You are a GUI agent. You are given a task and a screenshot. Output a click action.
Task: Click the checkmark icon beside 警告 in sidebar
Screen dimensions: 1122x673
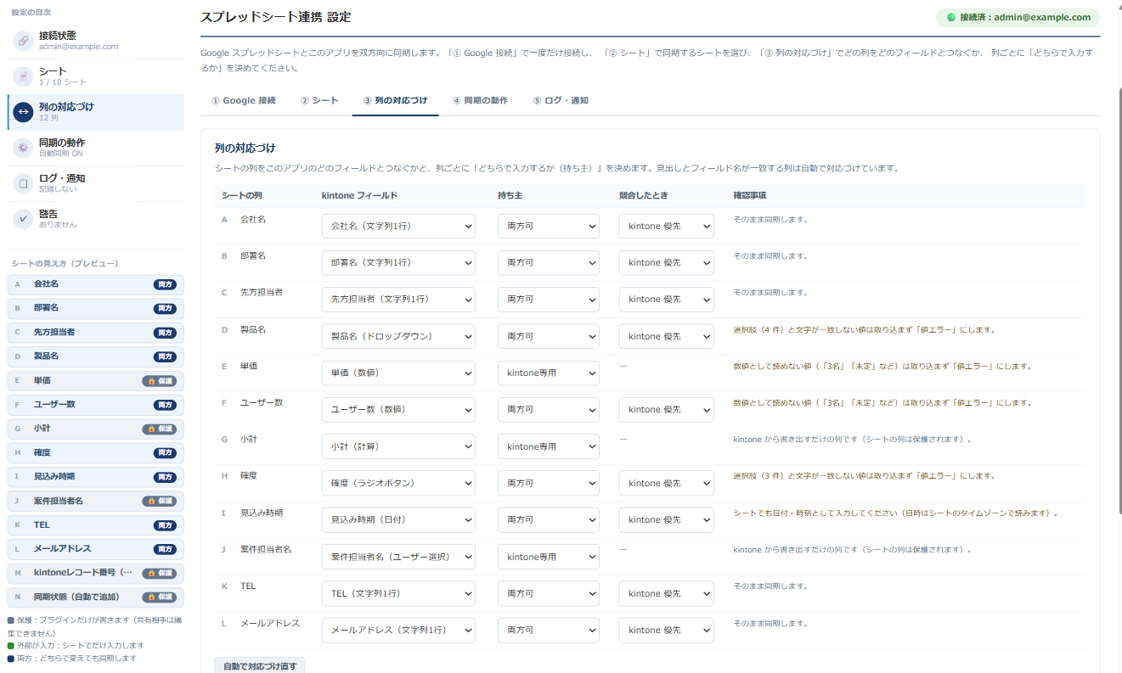point(23,219)
